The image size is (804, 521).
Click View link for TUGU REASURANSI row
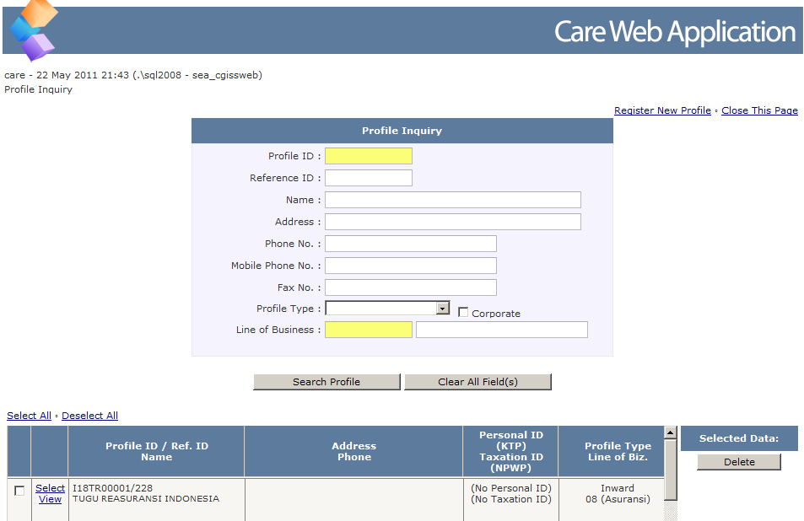pos(50,499)
